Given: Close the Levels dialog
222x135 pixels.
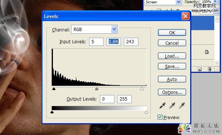Looking at the screenshot, I should coord(185,16).
